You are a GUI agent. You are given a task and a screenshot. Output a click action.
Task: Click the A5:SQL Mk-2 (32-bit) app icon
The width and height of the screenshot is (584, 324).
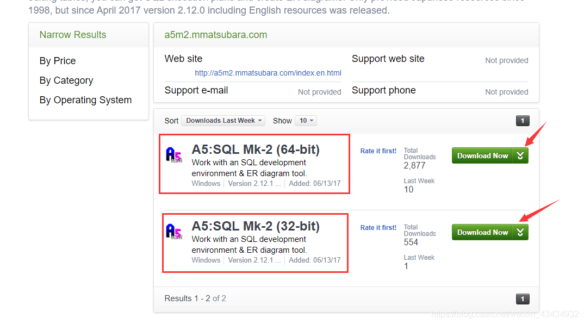point(174,231)
